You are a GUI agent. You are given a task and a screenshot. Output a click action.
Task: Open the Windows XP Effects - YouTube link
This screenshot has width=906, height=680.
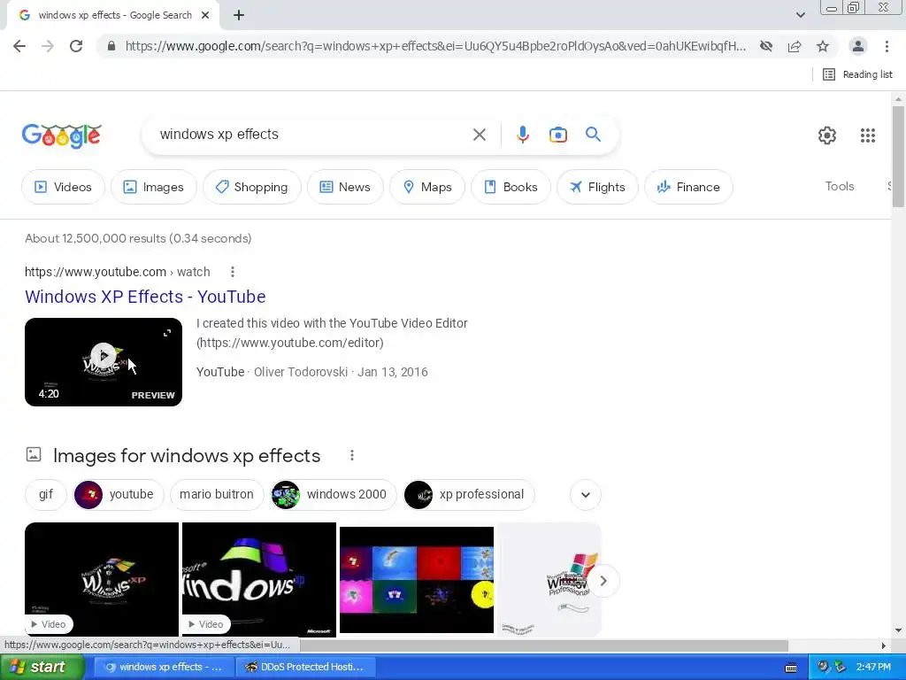coord(145,297)
